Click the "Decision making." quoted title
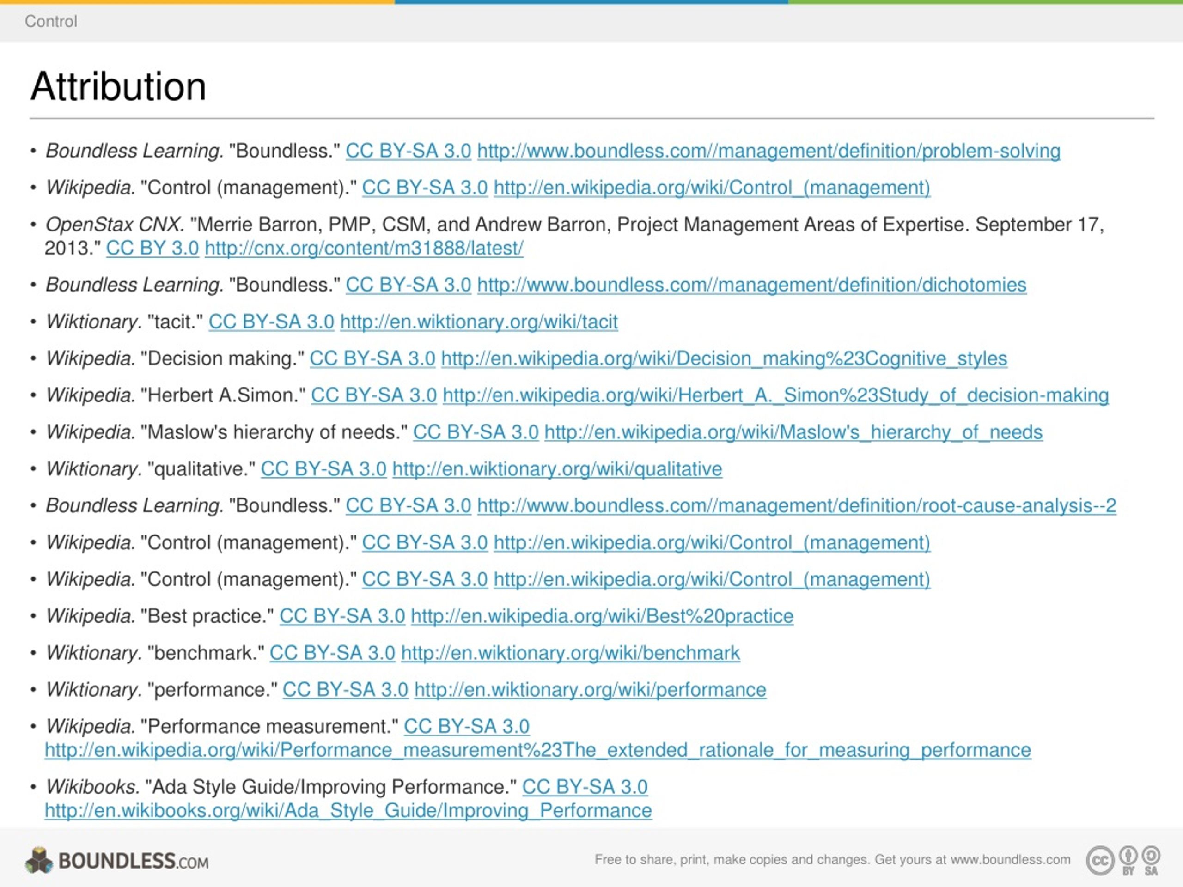 tap(222, 359)
